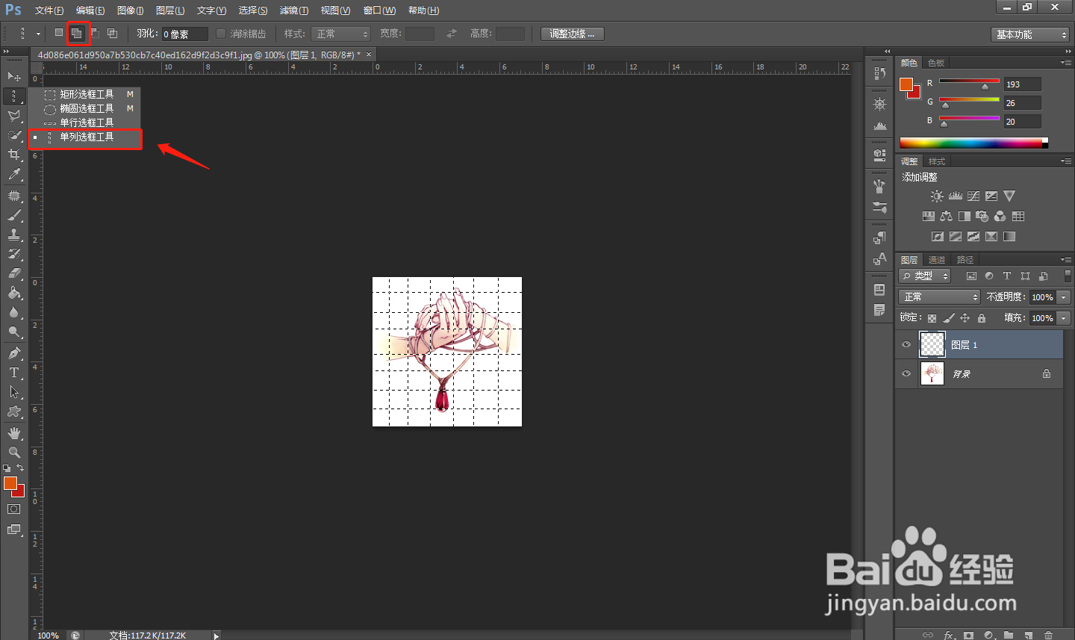Filter layers by pixel layers
The width and height of the screenshot is (1075, 640).
[x=971, y=276]
